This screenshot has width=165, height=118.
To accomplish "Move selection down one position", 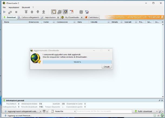I will point(38,12).
